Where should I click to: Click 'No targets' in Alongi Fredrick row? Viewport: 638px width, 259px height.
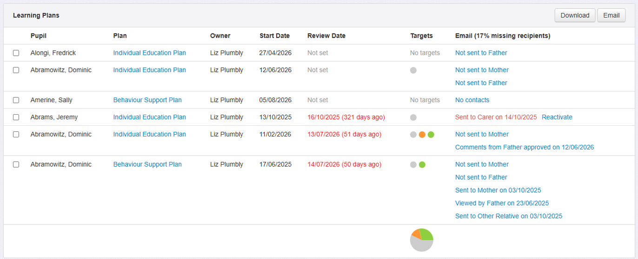[425, 53]
